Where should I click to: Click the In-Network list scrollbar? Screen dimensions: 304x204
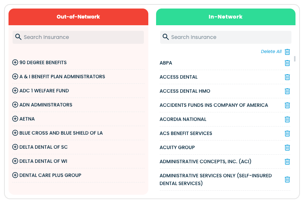(295, 59)
